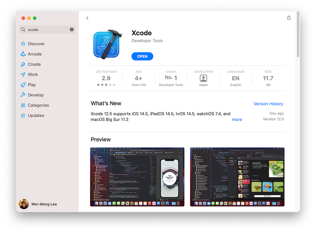Click the share icon
The image size is (316, 233).
pyautogui.click(x=289, y=18)
